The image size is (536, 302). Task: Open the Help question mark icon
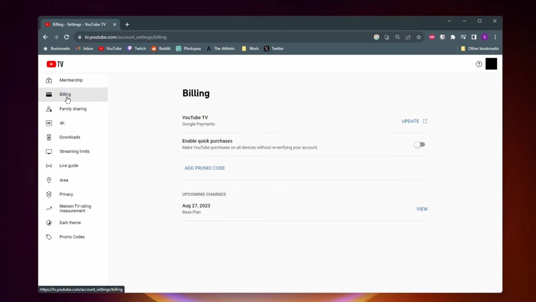click(x=478, y=64)
